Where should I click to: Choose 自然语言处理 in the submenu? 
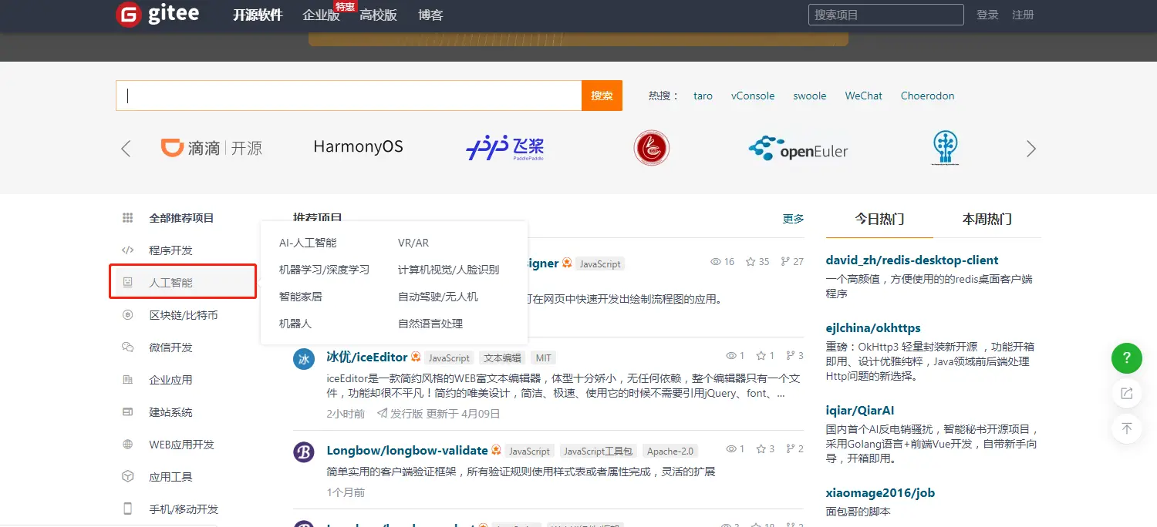point(430,324)
